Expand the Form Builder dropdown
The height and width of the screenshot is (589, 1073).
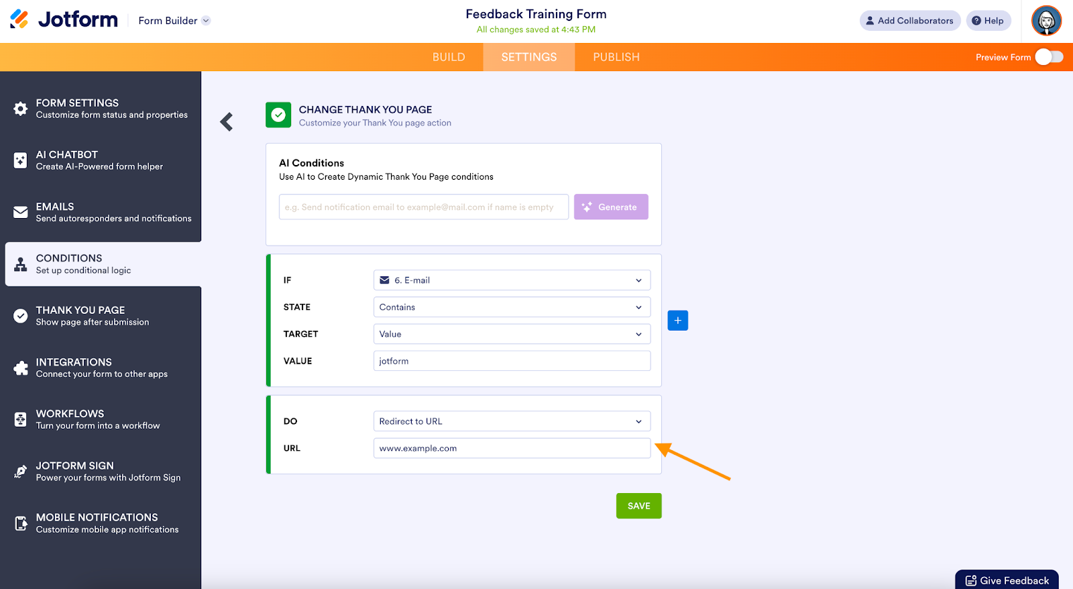pyautogui.click(x=174, y=21)
